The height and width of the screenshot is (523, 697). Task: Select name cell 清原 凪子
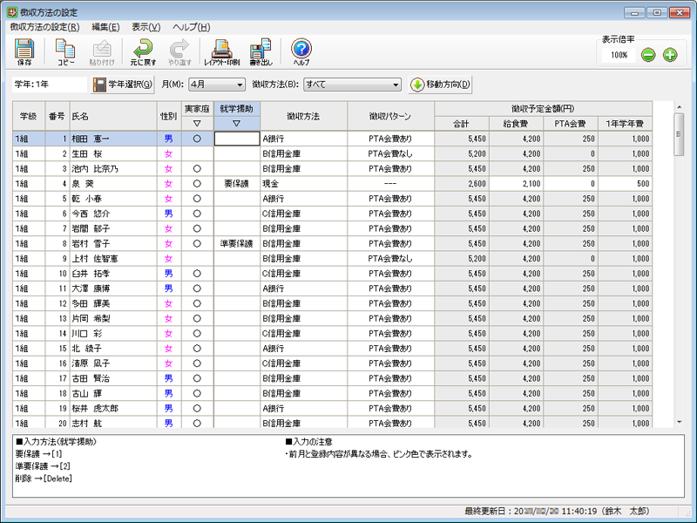click(113, 363)
